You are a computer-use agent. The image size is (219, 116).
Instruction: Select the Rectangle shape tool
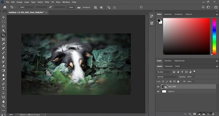click(3, 97)
